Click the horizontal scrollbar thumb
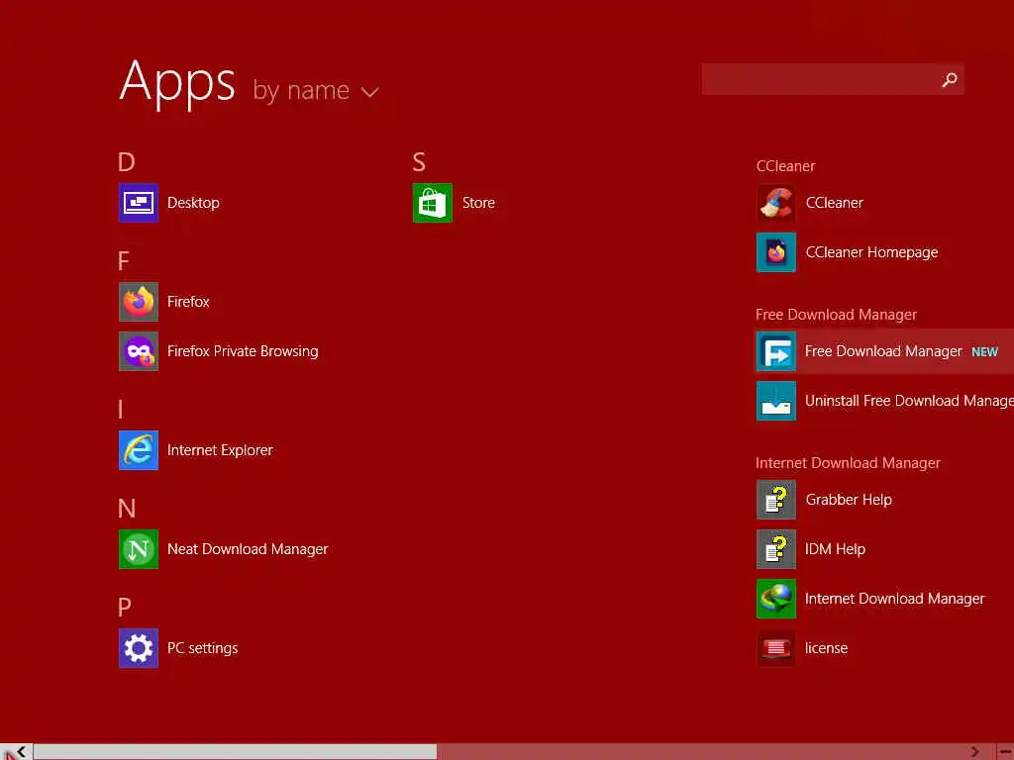 click(x=236, y=752)
